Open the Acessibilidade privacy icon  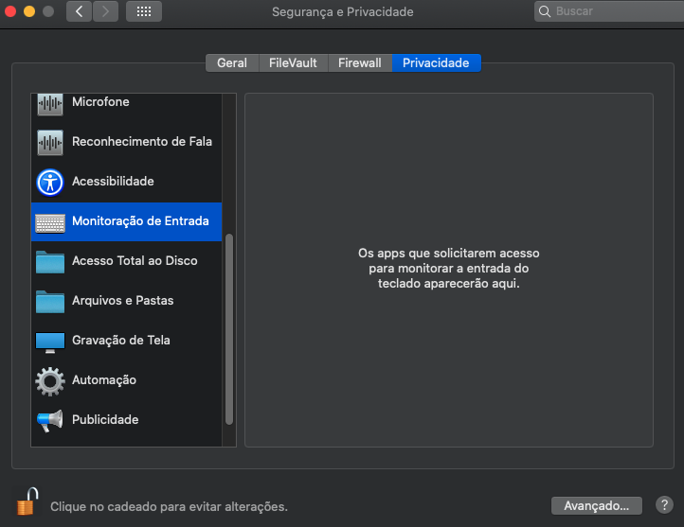click(x=49, y=182)
